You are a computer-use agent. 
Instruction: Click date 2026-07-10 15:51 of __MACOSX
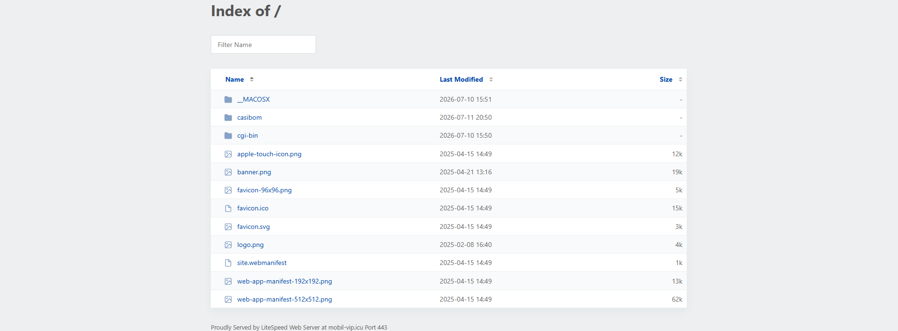465,99
